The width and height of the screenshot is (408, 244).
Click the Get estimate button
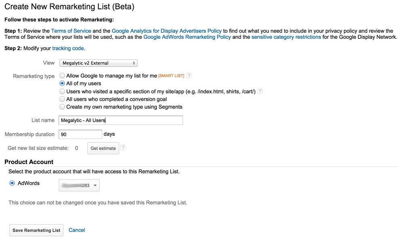(103, 148)
